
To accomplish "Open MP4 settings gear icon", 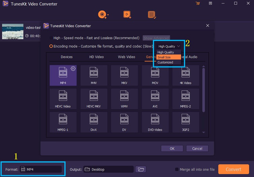I will pyautogui.click(x=73, y=68).
